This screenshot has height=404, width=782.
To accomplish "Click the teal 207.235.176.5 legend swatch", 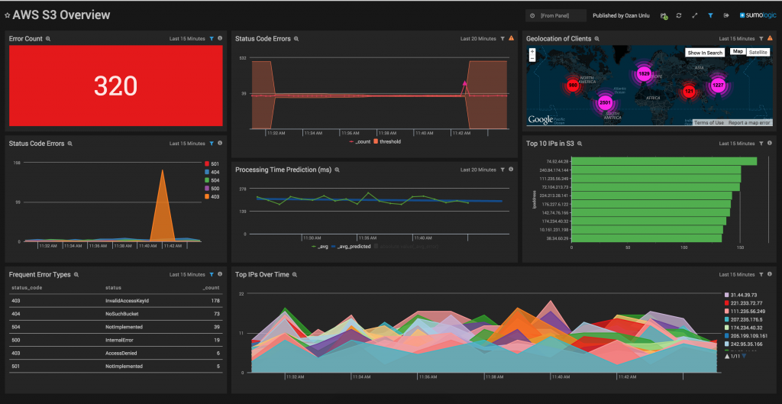I will (x=727, y=319).
